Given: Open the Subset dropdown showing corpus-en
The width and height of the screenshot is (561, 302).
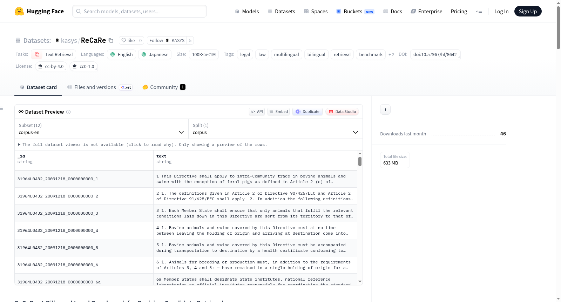Looking at the screenshot, I should point(101,129).
